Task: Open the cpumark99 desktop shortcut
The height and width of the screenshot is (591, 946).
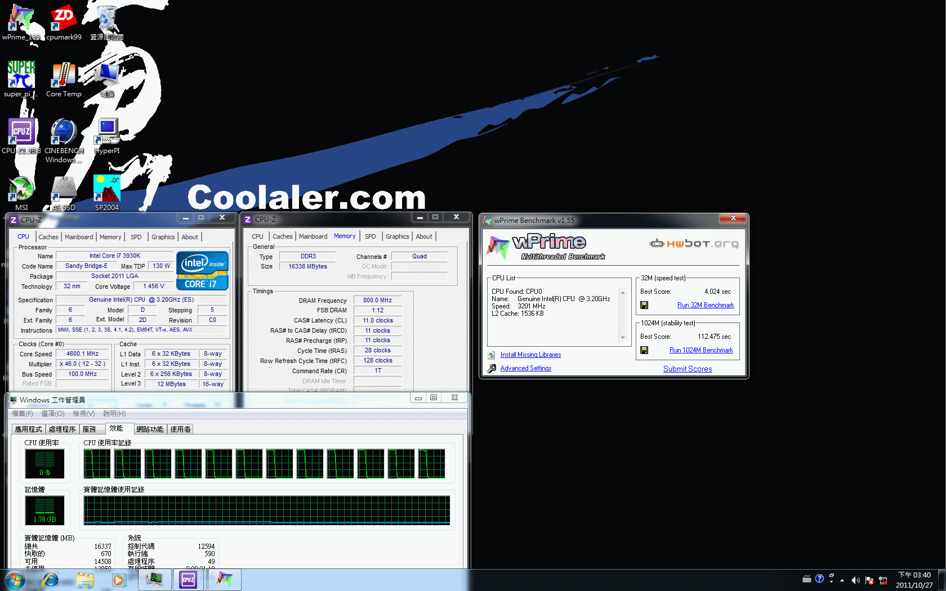Action: [64, 23]
